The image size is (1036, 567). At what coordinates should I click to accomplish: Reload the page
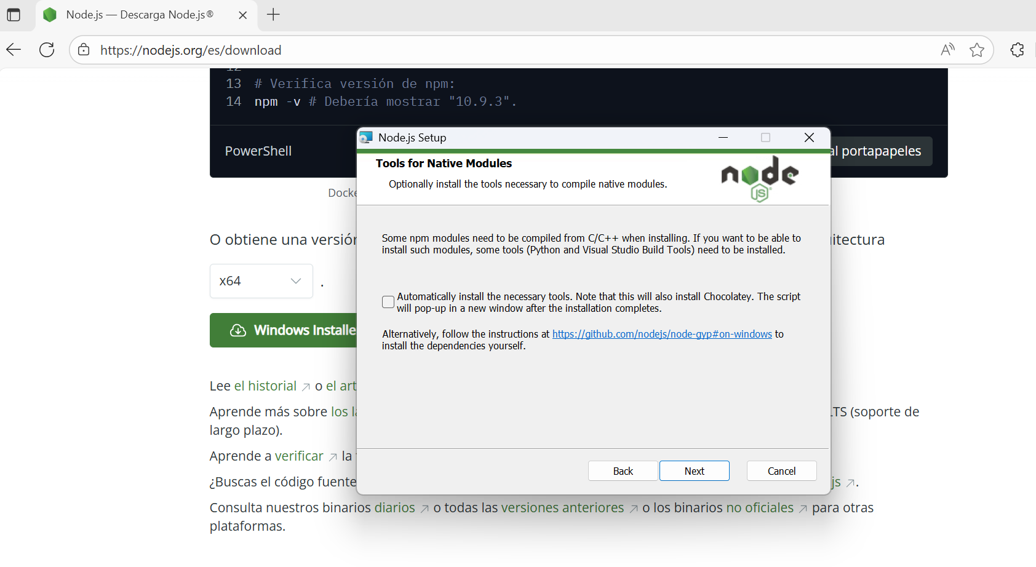pos(47,50)
